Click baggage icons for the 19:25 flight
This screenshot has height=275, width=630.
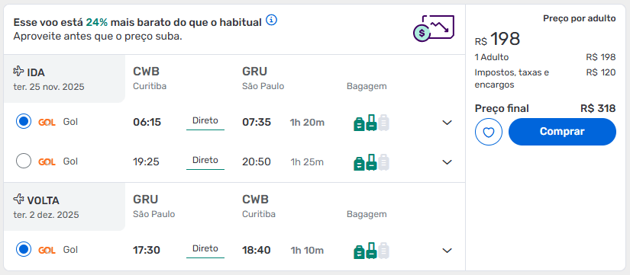(x=372, y=162)
